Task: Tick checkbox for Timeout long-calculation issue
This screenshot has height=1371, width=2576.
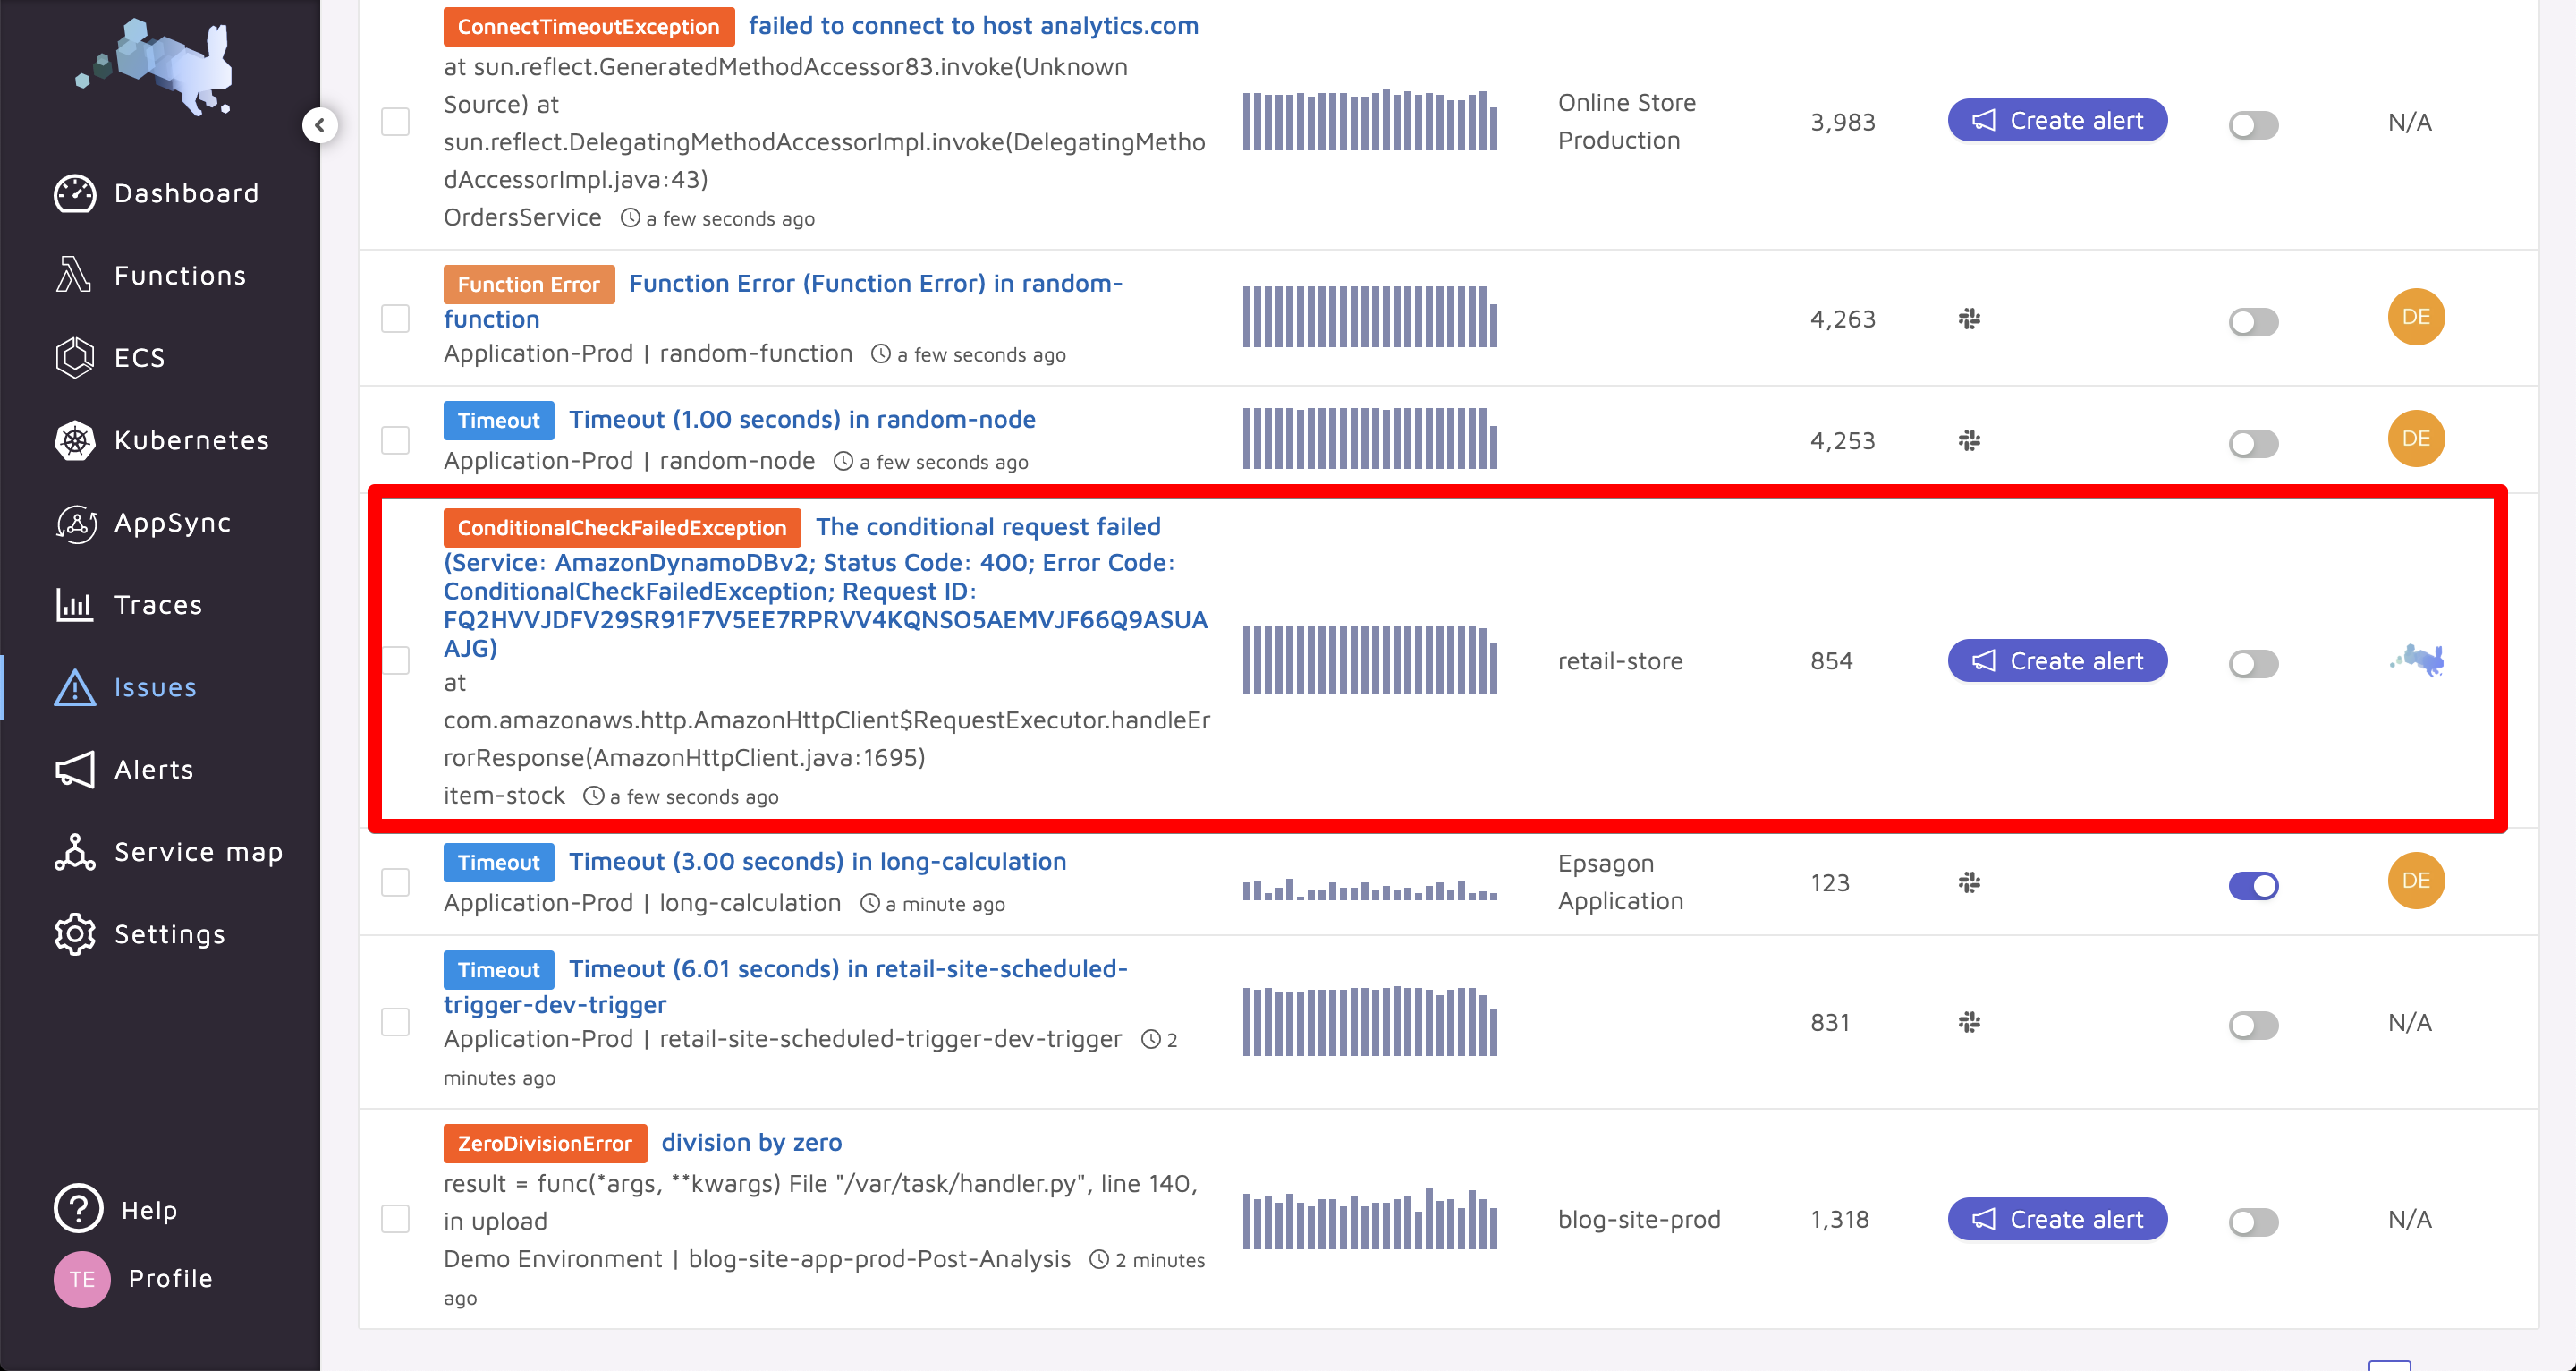Action: [396, 882]
